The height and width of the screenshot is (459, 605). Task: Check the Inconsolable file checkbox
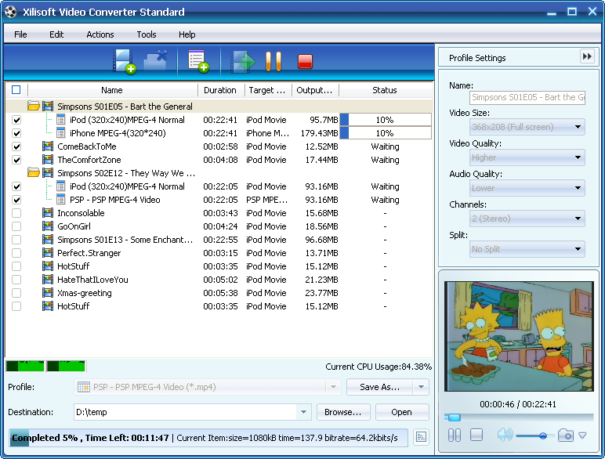[16, 213]
